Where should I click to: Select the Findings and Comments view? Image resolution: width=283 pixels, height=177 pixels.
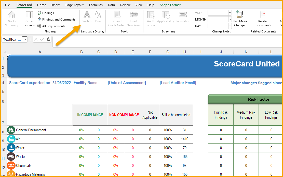57,20
